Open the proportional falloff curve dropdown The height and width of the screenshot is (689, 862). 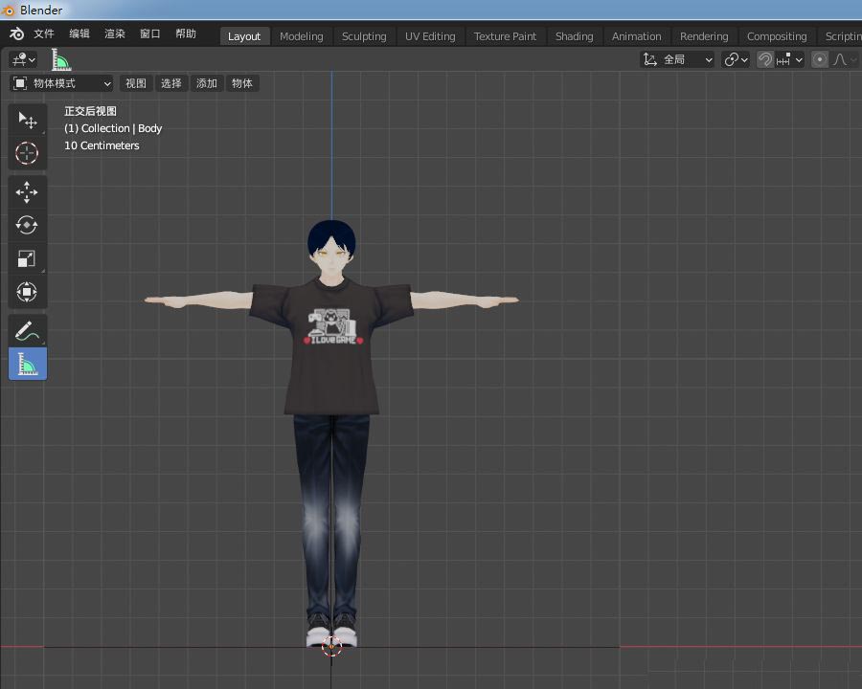point(845,59)
